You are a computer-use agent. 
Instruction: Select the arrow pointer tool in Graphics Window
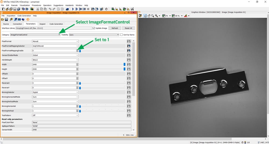[145, 16]
